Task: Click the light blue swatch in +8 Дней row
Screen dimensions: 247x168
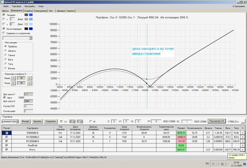Action: pyautogui.click(x=31, y=24)
